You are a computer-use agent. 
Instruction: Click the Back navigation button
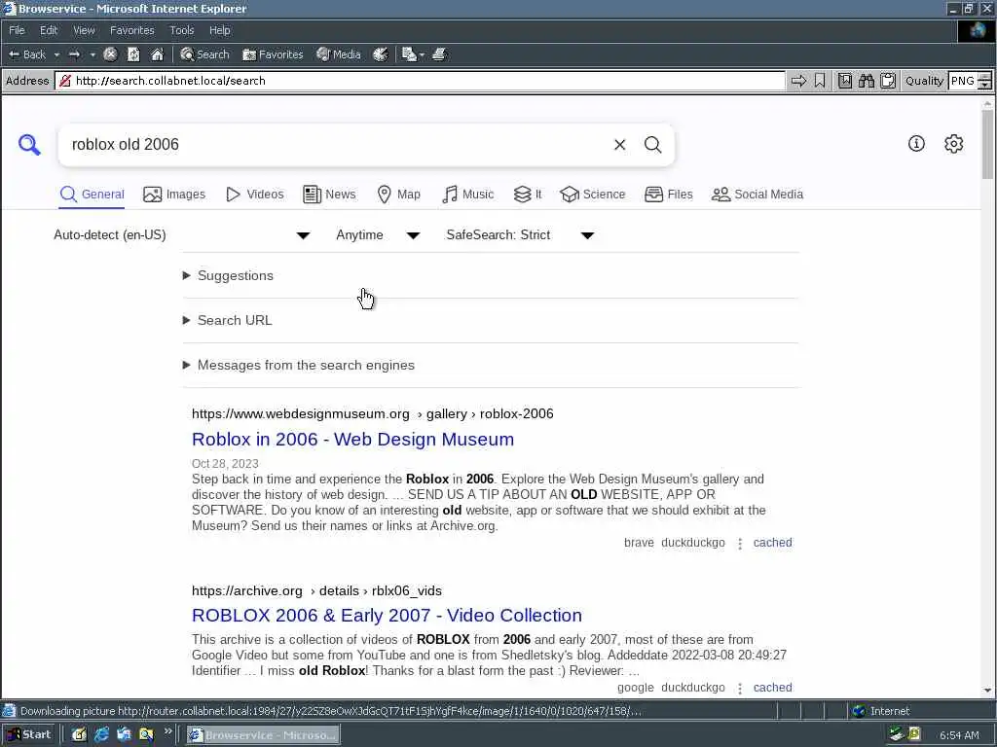pyautogui.click(x=26, y=54)
